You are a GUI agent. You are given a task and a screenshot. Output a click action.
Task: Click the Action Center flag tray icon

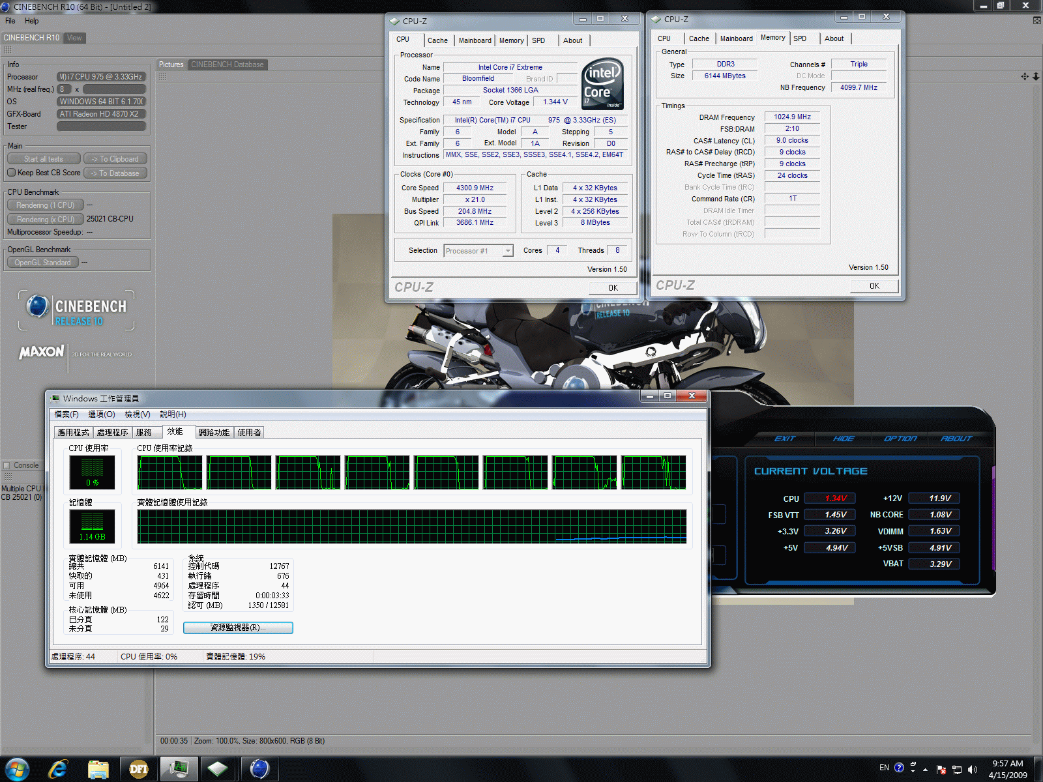(941, 769)
